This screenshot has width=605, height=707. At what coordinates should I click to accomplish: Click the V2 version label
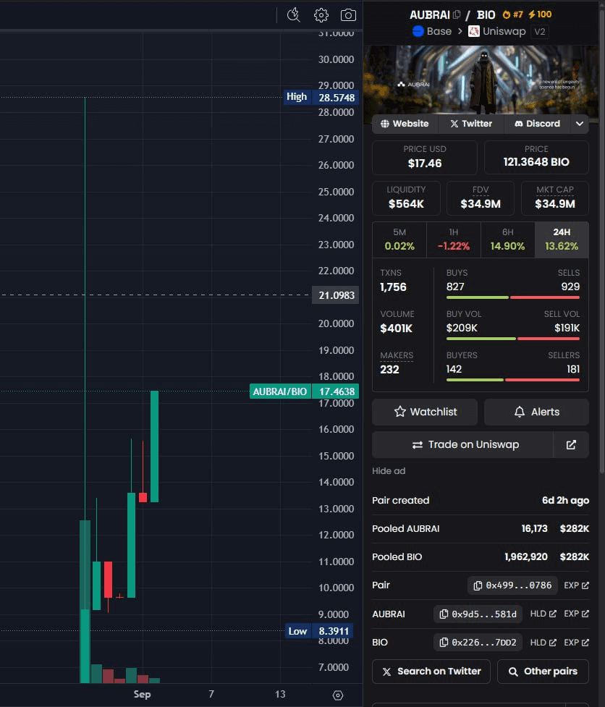coord(540,32)
